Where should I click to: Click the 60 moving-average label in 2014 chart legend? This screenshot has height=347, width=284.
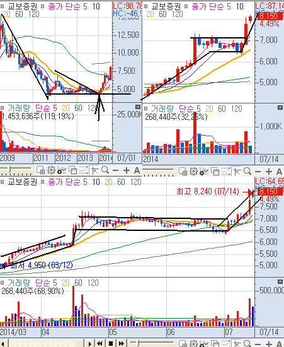pyautogui.click(x=162, y=14)
